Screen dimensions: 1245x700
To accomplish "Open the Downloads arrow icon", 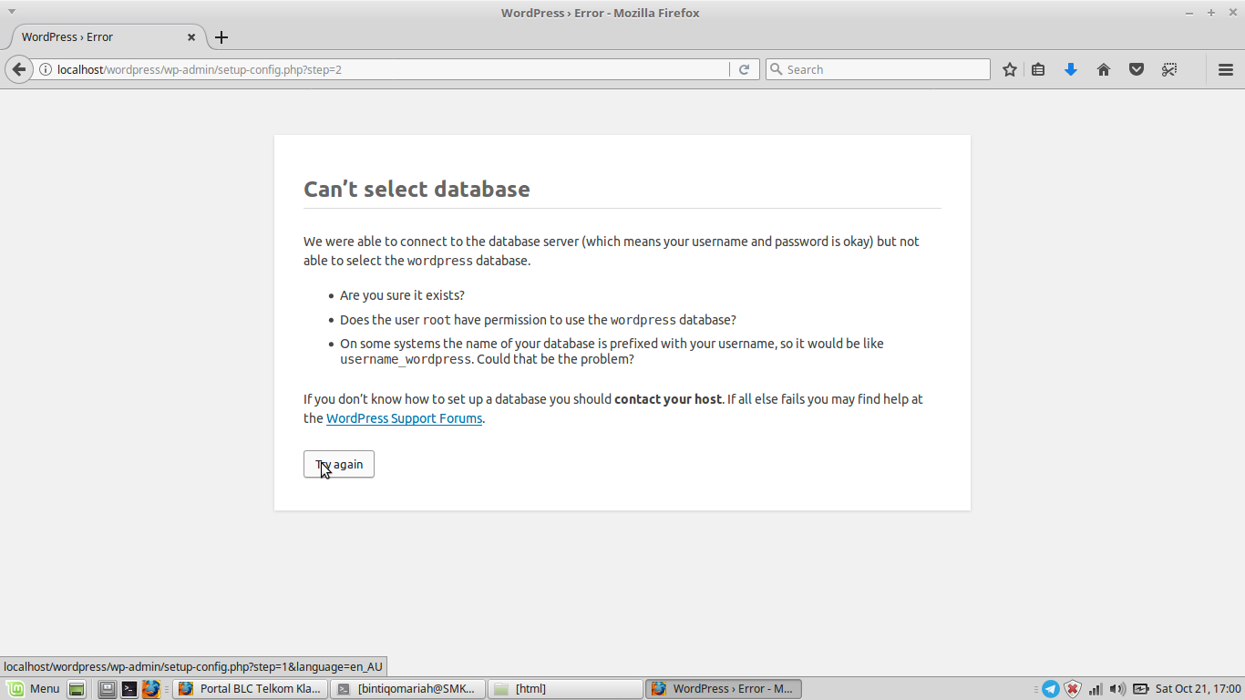I will pyautogui.click(x=1071, y=69).
